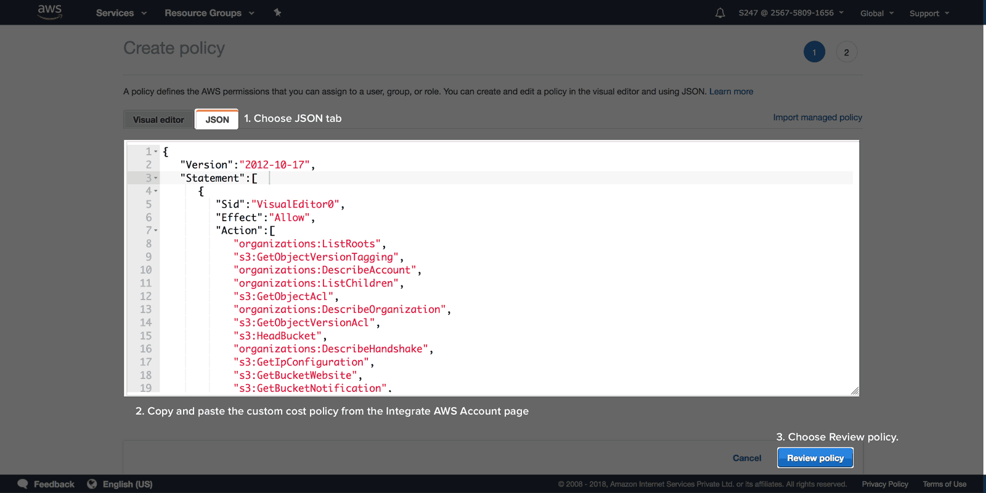Click the "s3:GetObjectVersionAcl" line

click(307, 322)
